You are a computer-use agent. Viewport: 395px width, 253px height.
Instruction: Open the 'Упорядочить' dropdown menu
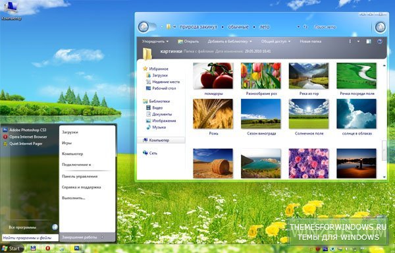tap(155, 42)
